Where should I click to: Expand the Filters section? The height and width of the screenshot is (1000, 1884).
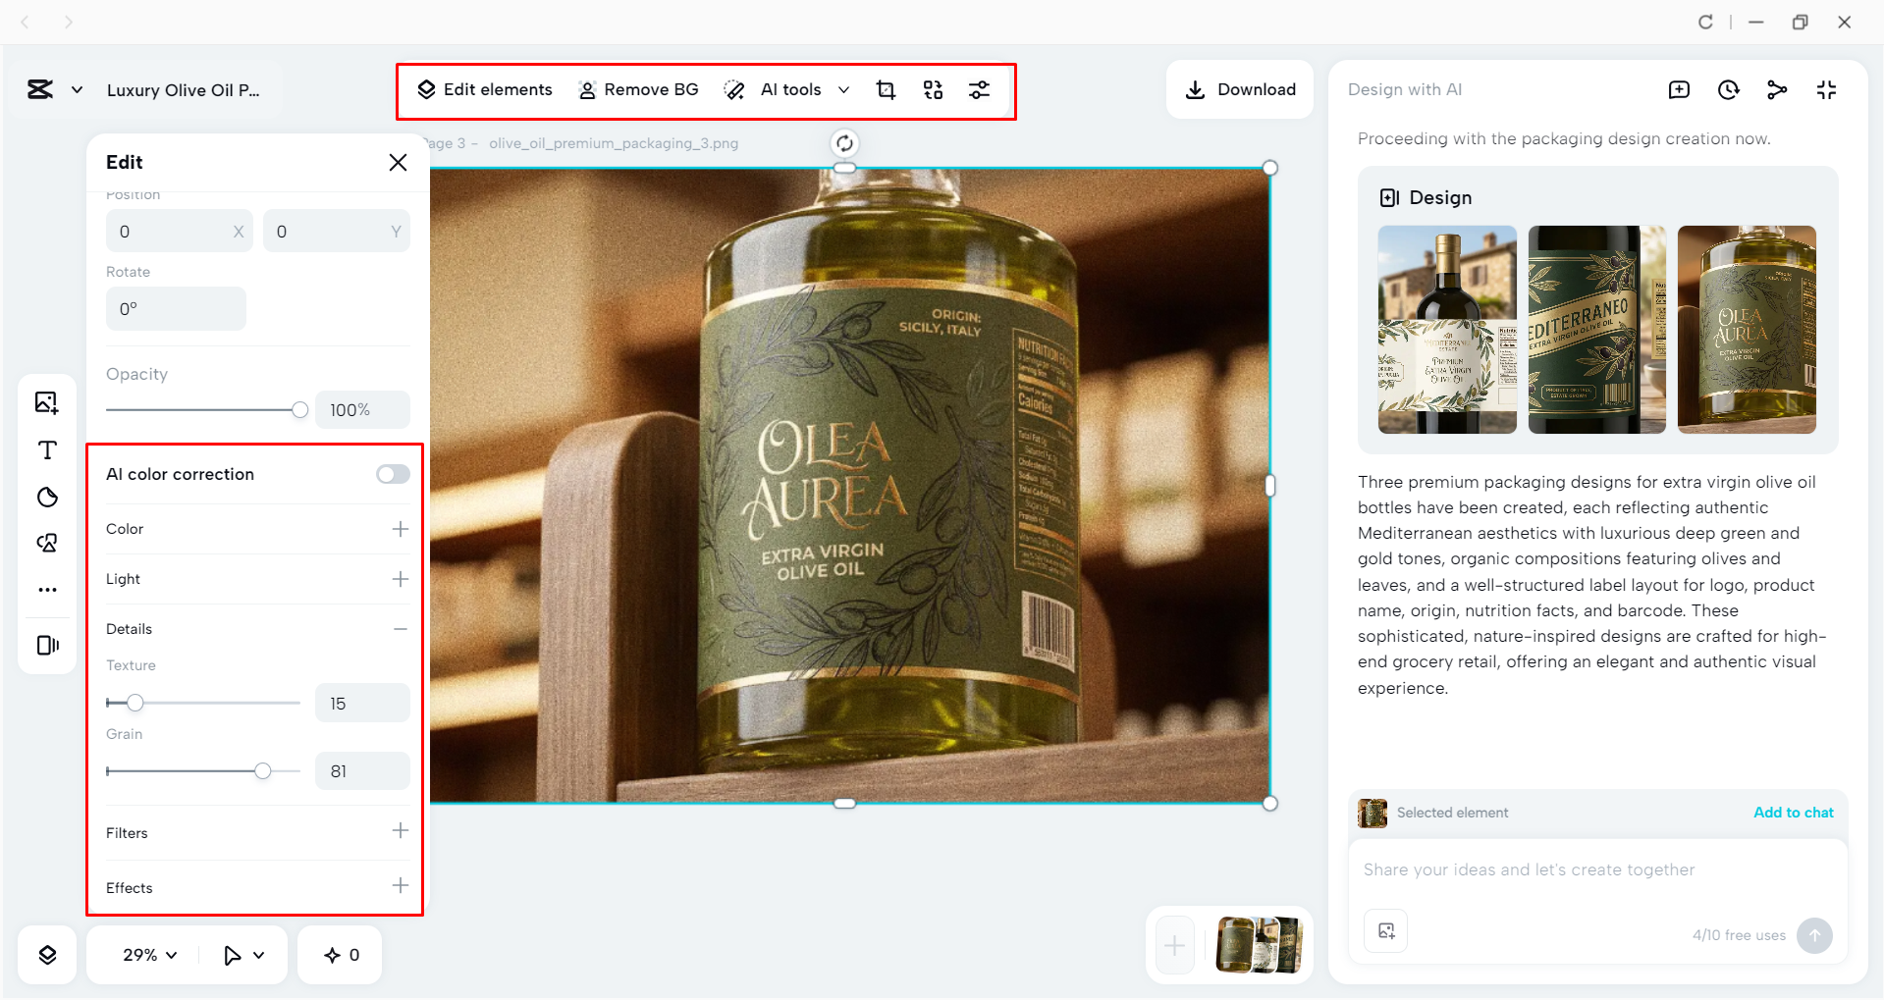tap(401, 831)
